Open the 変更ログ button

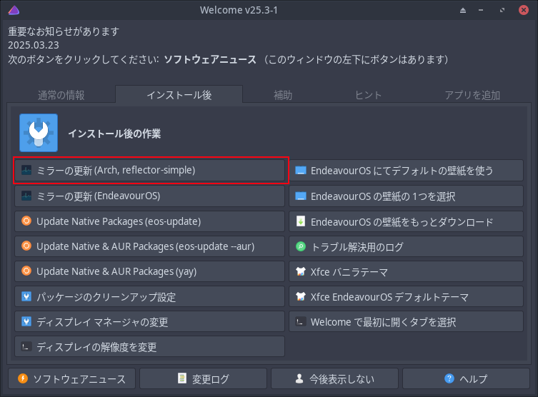[x=203, y=378]
